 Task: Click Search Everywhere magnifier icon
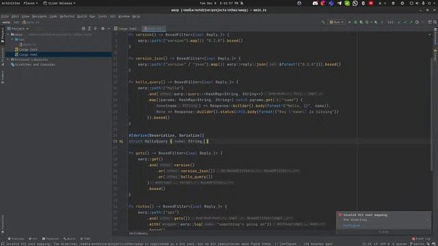[435, 22]
